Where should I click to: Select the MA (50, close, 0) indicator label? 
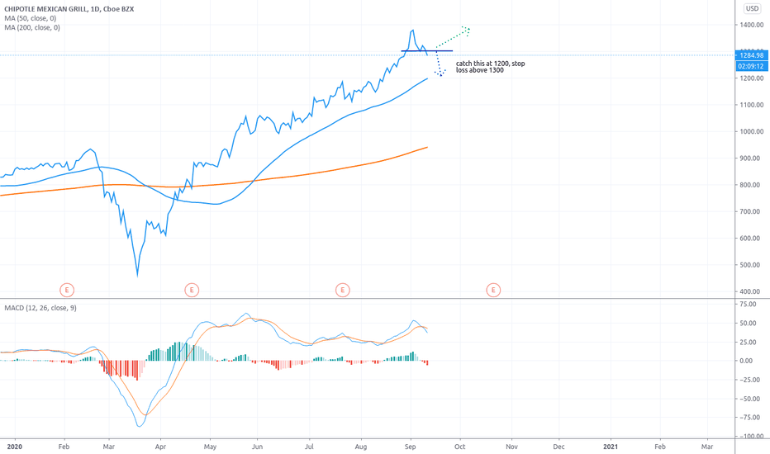click(x=30, y=18)
